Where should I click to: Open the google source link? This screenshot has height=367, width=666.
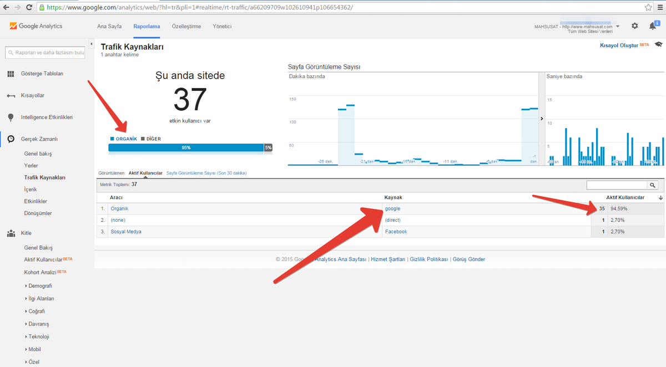[392, 208]
